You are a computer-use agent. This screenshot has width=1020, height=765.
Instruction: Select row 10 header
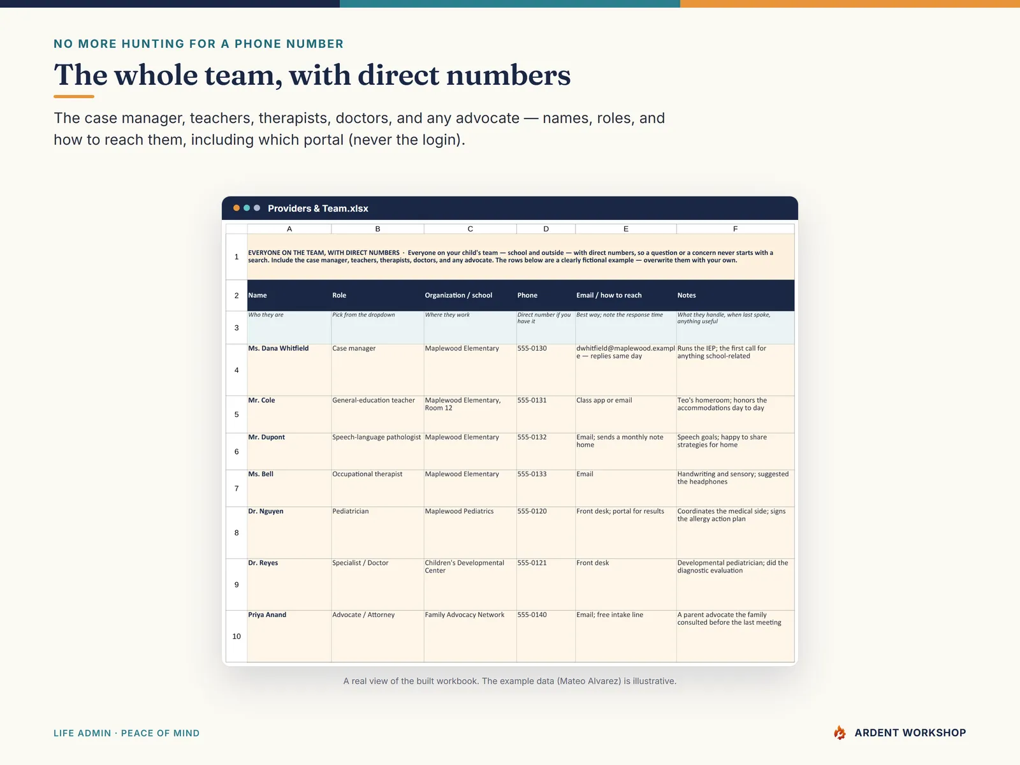[x=237, y=636]
